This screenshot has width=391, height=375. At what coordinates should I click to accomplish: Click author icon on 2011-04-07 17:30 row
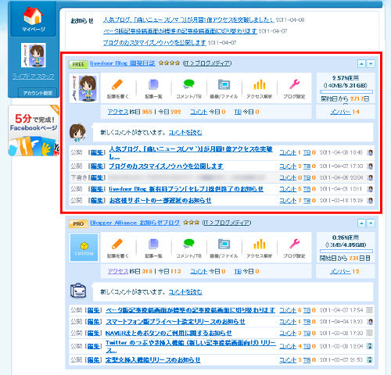370,166
